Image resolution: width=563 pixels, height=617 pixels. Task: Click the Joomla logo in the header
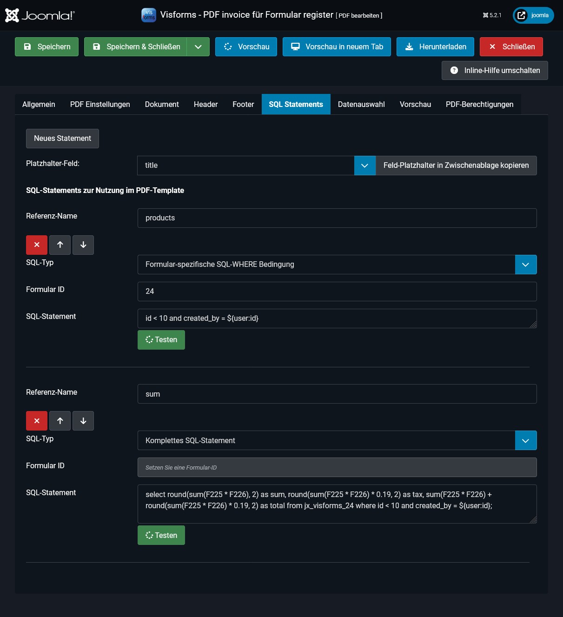[40, 15]
